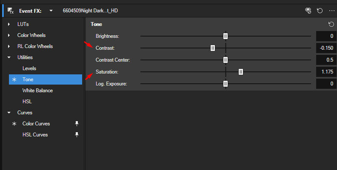Click the Saturation value field showing 1.175
The height and width of the screenshot is (170, 337).
[326, 72]
